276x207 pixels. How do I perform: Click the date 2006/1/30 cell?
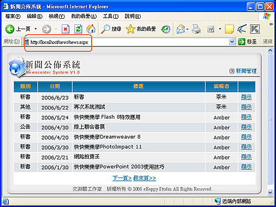[x=55, y=167]
